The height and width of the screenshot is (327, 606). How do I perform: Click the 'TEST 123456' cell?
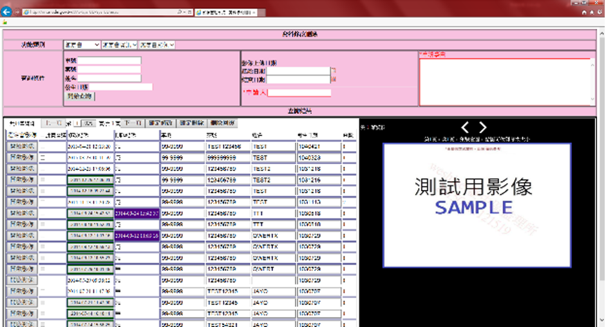[228, 147]
